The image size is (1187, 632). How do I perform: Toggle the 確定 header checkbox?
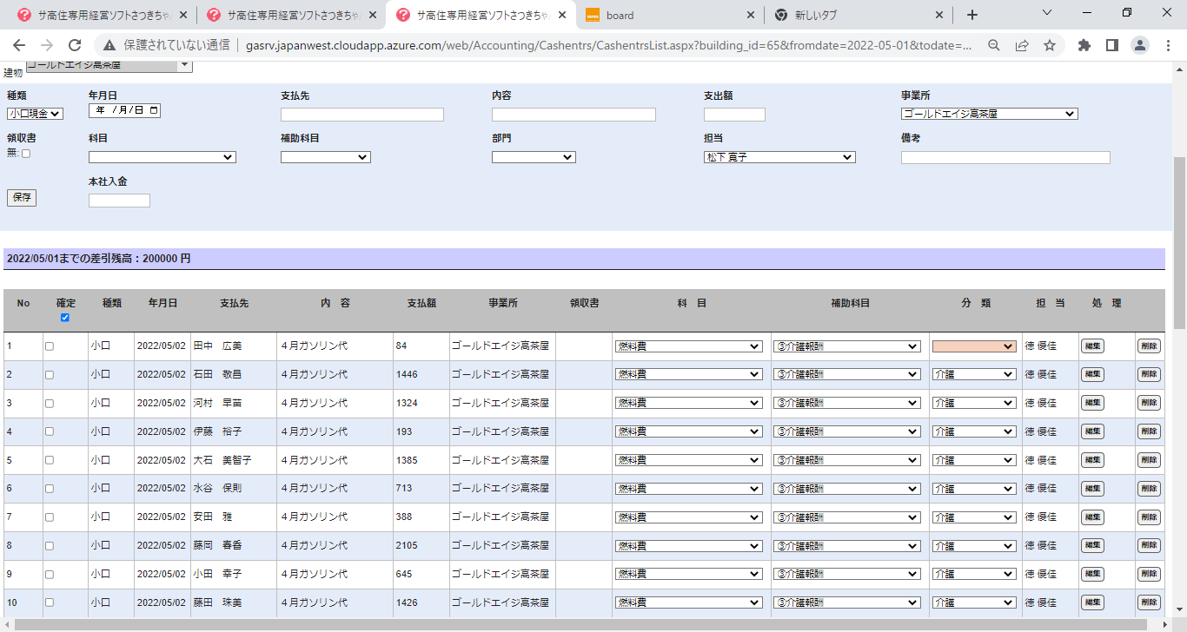point(65,318)
